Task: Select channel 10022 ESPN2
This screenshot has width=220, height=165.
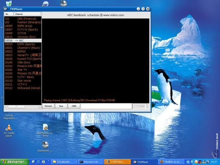Action: [23, 51]
